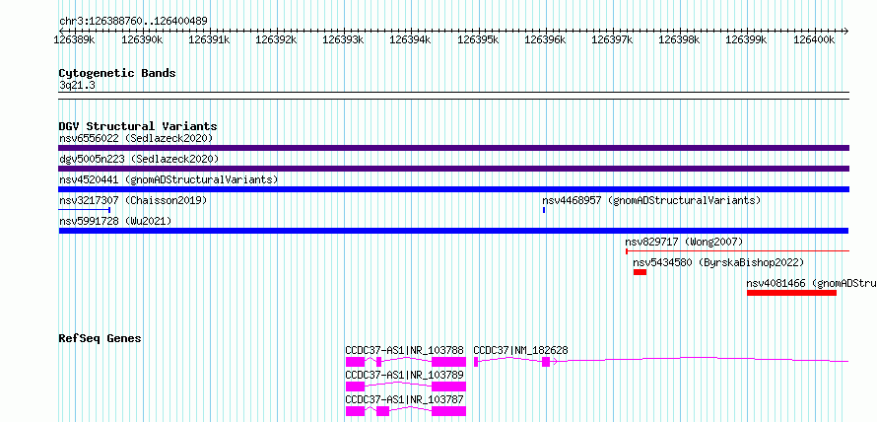The height and width of the screenshot is (422, 877).
Task: Open nsv5434580 (ByrskaBishop2022) label
Action: pyautogui.click(x=718, y=262)
